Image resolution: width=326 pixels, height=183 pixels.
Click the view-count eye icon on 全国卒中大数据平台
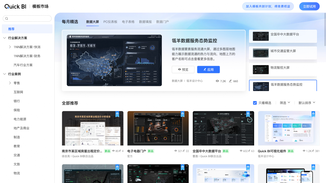241,151
